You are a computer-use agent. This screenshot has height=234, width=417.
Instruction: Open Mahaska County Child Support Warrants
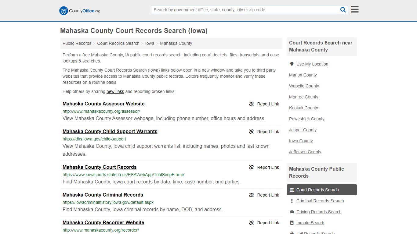[x=110, y=131]
